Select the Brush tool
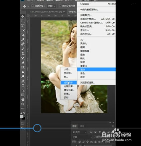The height and width of the screenshot is (146, 141). click(x=23, y=49)
